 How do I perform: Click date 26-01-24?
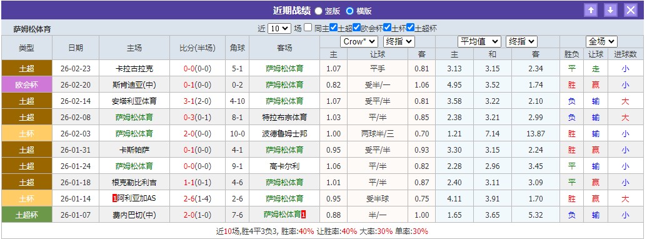pos(76,166)
